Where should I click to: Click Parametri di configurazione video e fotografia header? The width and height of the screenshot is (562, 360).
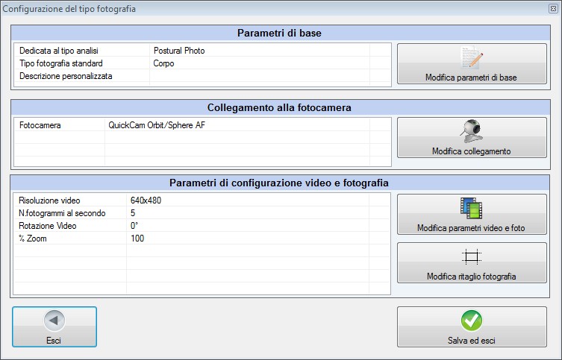pos(279,183)
